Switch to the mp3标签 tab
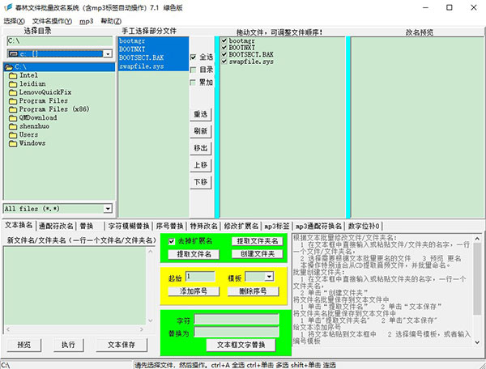This screenshot has width=486, height=369. tap(277, 226)
